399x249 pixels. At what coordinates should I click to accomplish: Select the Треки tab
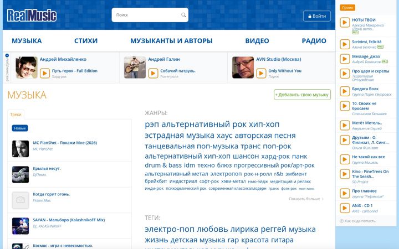16,115
